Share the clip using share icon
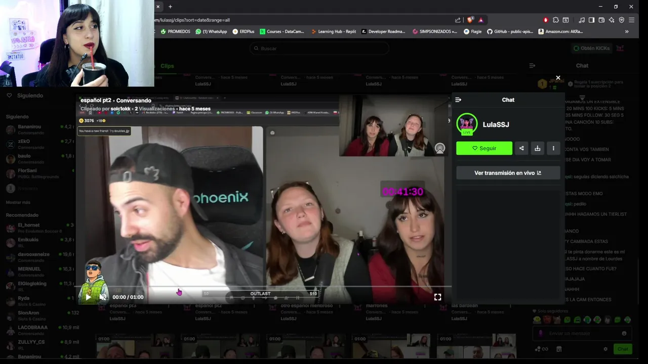Screen dimensions: 648x364 tap(521, 148)
